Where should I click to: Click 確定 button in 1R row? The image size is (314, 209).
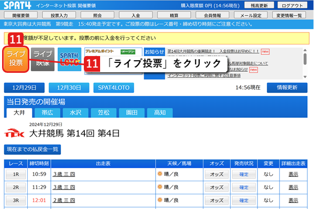[244, 174]
